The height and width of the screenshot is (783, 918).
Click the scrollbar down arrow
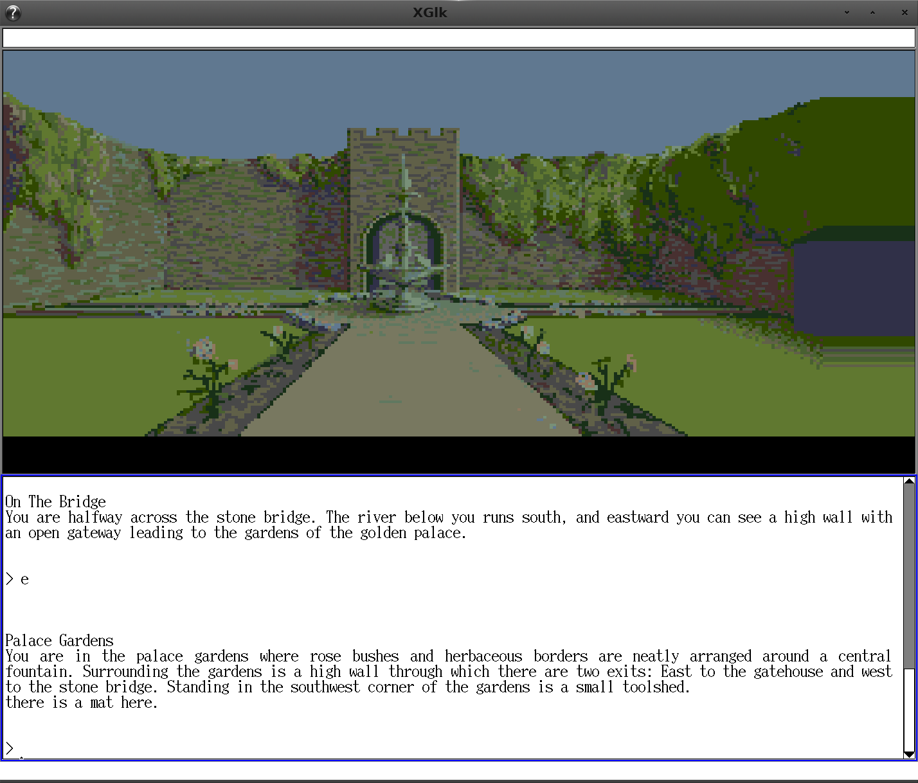coord(909,754)
